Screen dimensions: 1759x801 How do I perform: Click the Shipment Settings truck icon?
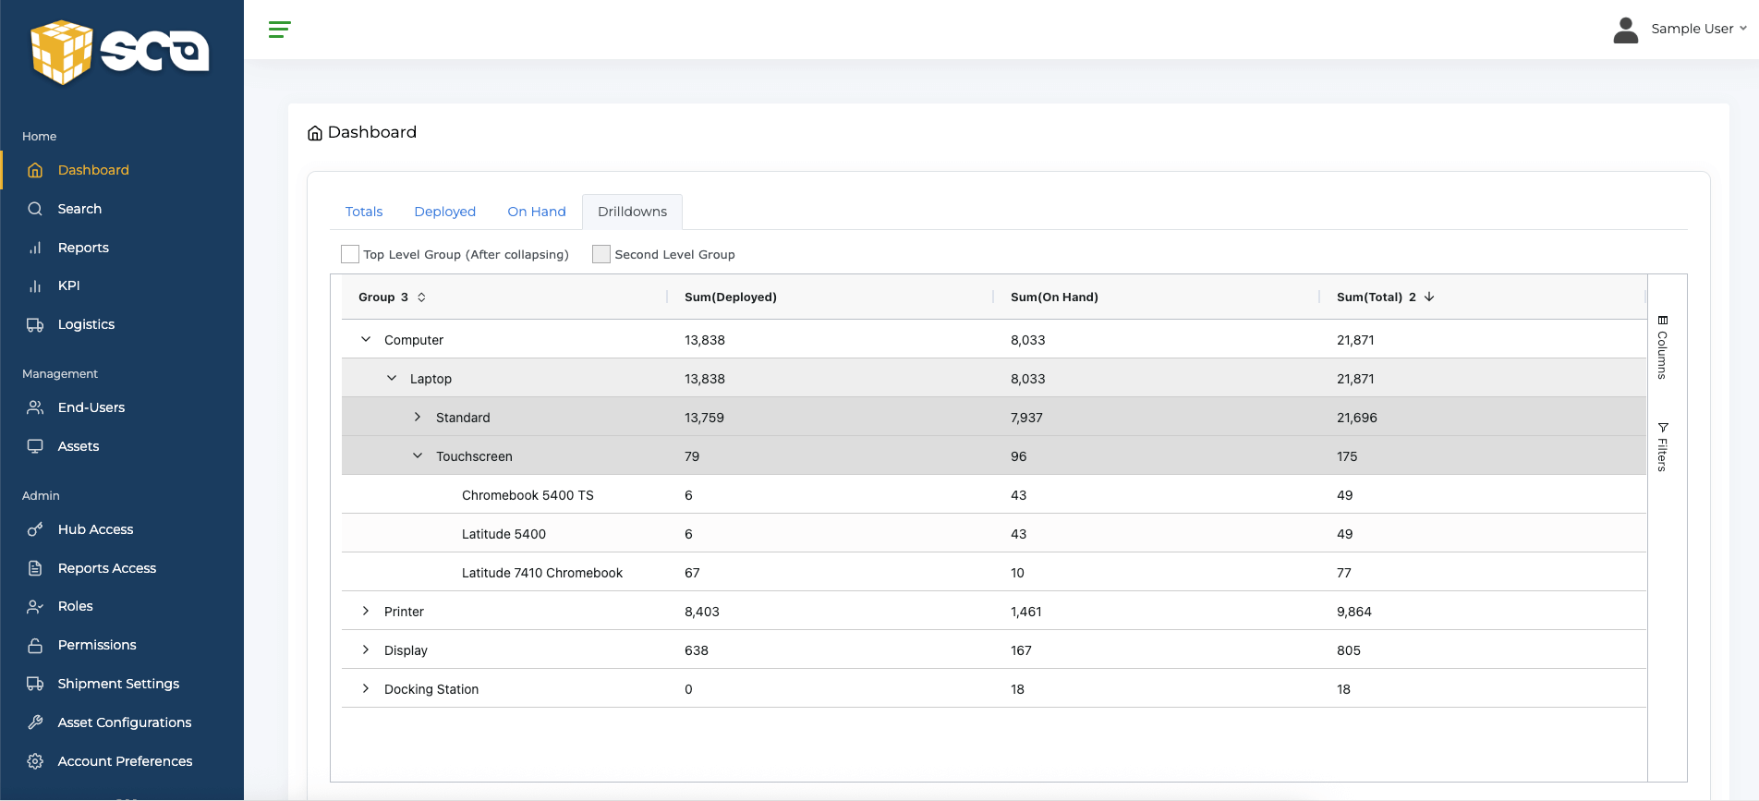click(35, 684)
